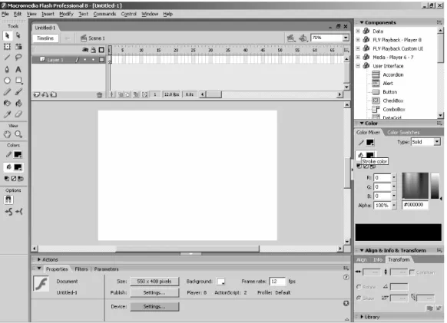Screen dimensions: 447x323
Task: Select the Subselection tool
Action: [x=18, y=35]
